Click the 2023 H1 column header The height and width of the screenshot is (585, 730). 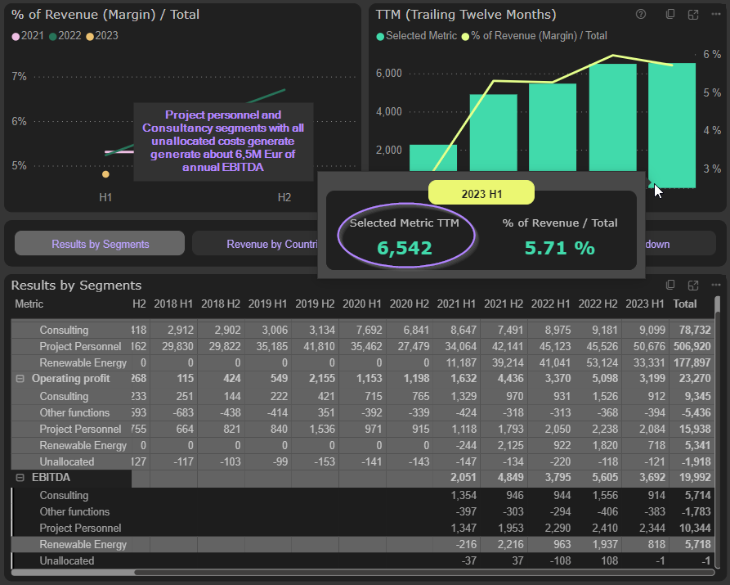pos(643,304)
